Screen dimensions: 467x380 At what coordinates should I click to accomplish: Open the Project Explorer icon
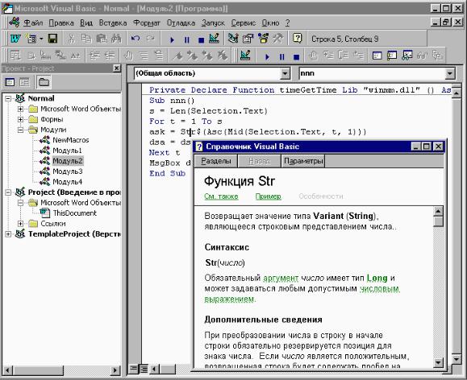coord(233,39)
